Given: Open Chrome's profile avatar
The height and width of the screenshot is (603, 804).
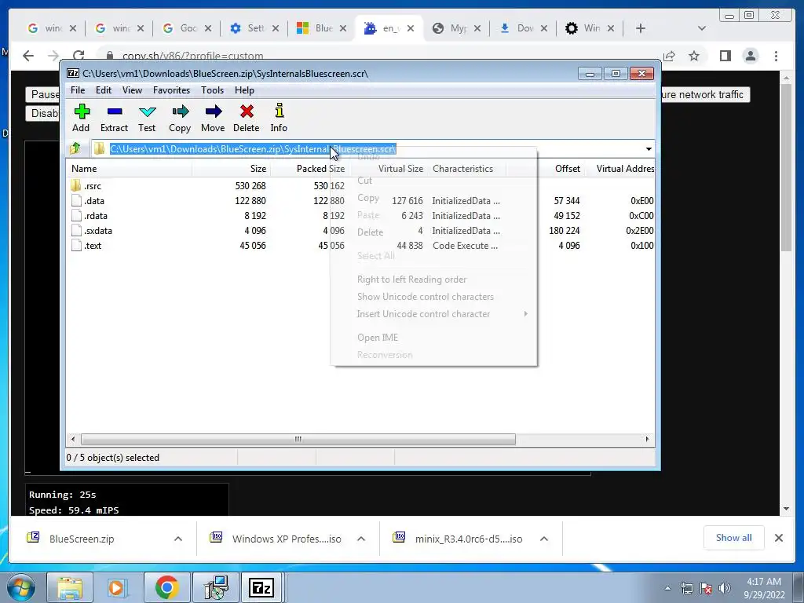Looking at the screenshot, I should point(751,56).
